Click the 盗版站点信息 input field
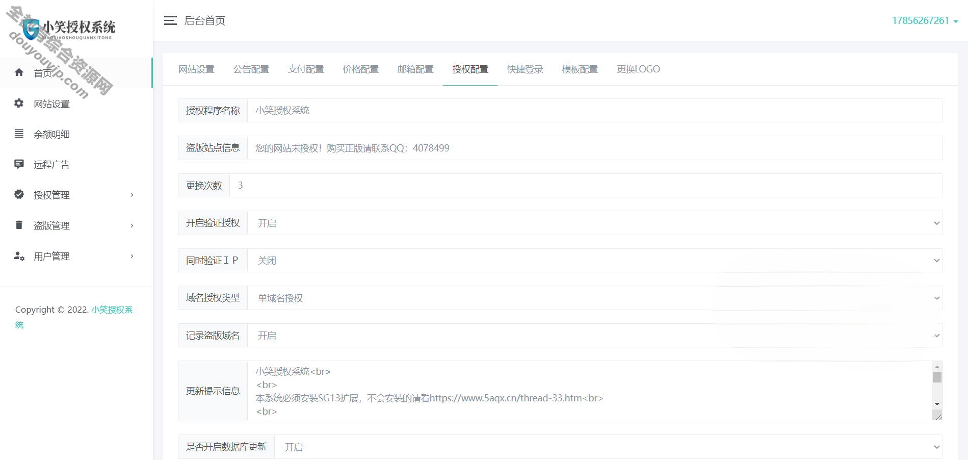Viewport: 968px width, 460px height. tap(595, 148)
